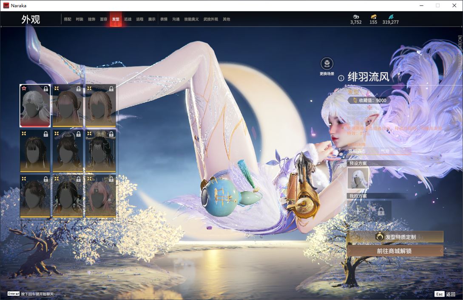Click the locked slot under 我的方案
The image size is (463, 300).
point(381,211)
